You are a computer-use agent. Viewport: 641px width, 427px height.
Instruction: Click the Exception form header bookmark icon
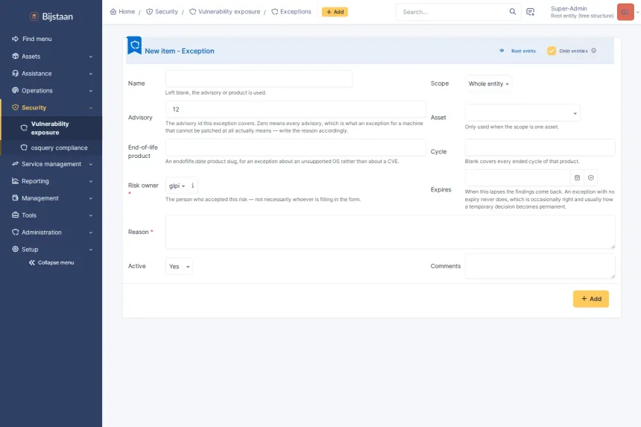[134, 45]
